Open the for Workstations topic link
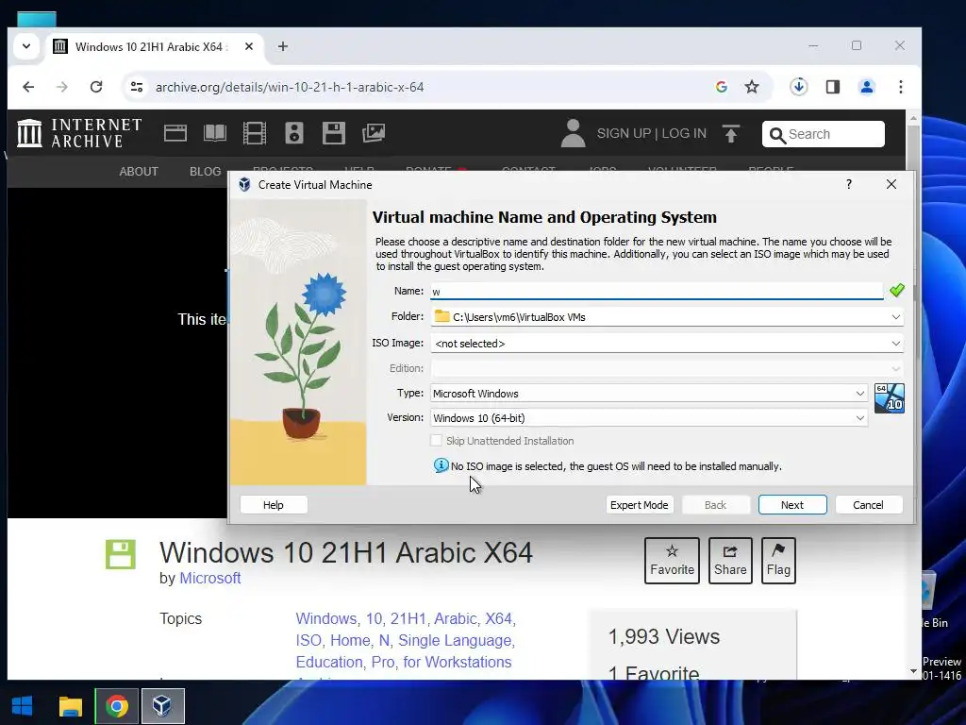Viewport: 966px width, 725px height. point(458,662)
